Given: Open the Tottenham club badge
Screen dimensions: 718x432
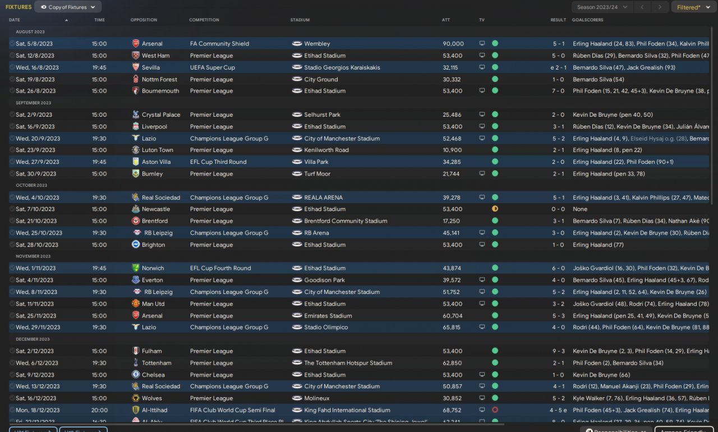Looking at the screenshot, I should click(135, 363).
